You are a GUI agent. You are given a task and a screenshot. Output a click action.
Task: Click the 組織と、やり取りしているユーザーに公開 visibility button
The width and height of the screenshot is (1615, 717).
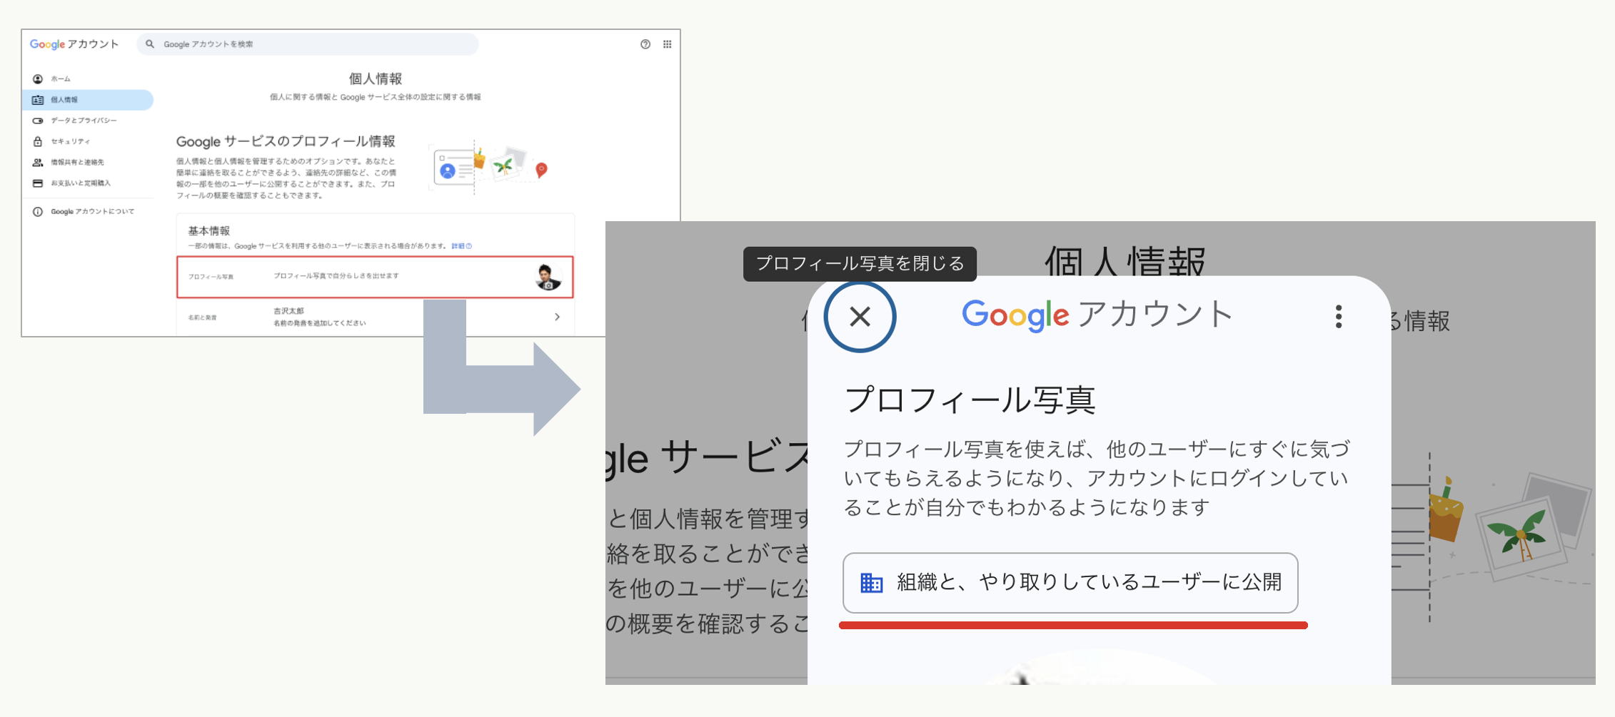[x=1070, y=582]
